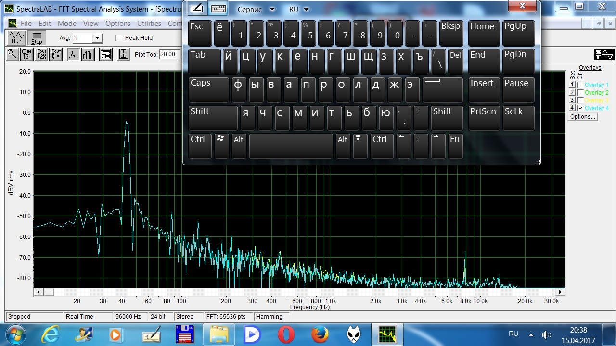The image size is (616, 346).
Task: Click the Plot Top input field
Action: pyautogui.click(x=169, y=54)
